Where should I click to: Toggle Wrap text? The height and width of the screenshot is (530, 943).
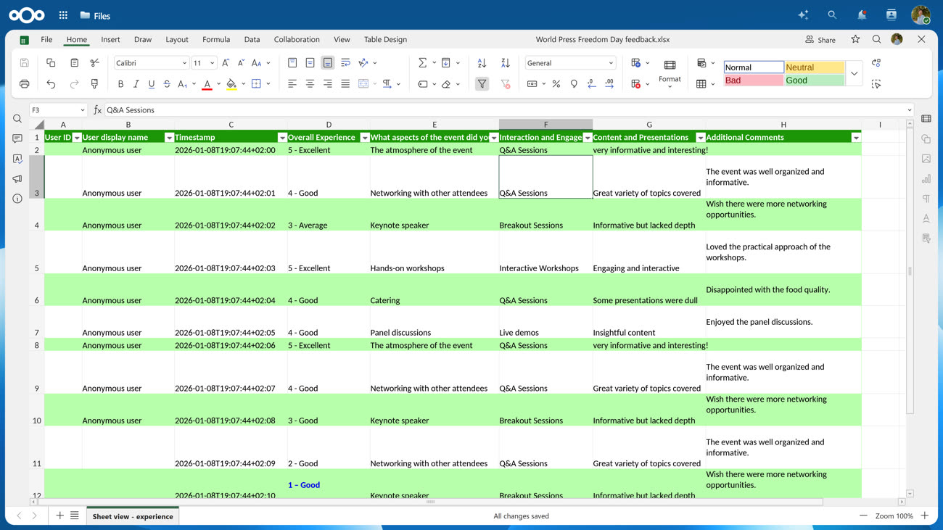point(345,63)
